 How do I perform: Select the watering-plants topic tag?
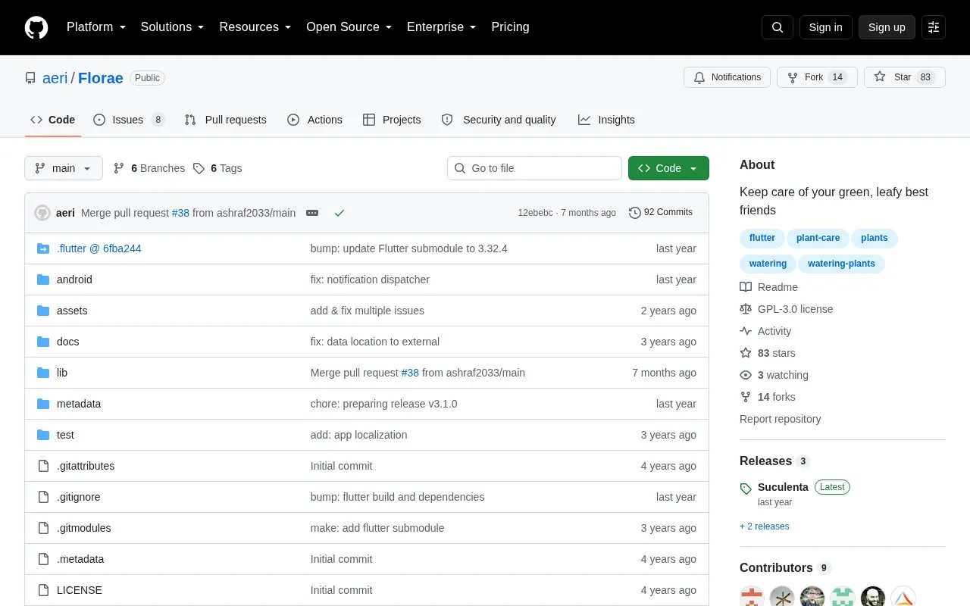pyautogui.click(x=841, y=264)
